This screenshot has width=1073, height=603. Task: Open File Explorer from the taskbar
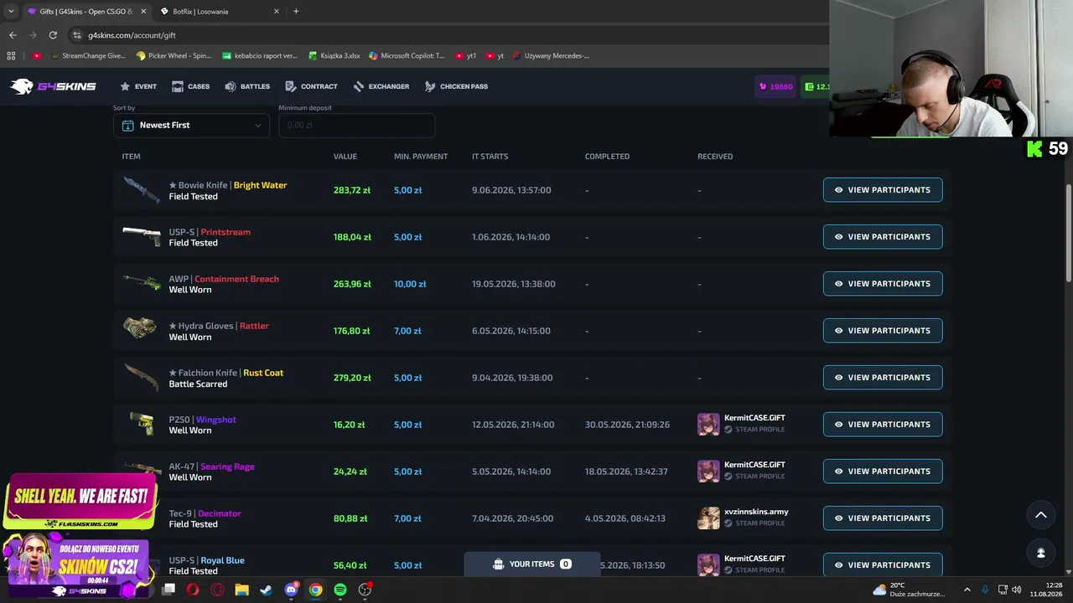pos(241,590)
